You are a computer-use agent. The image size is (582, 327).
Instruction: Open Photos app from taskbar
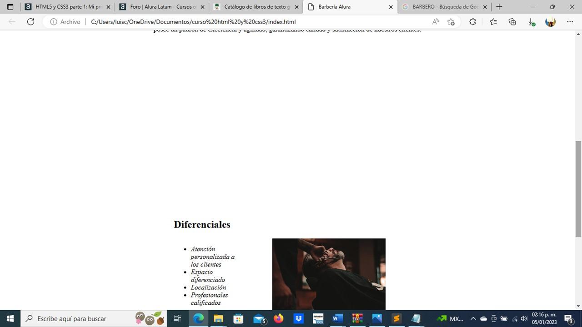point(377,318)
